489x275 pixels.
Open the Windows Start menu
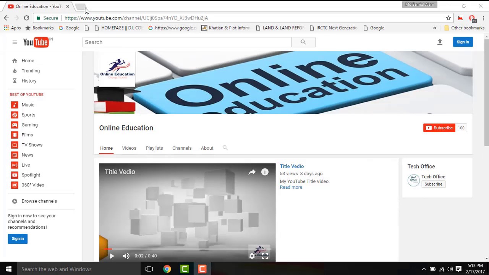pyautogui.click(x=8, y=269)
